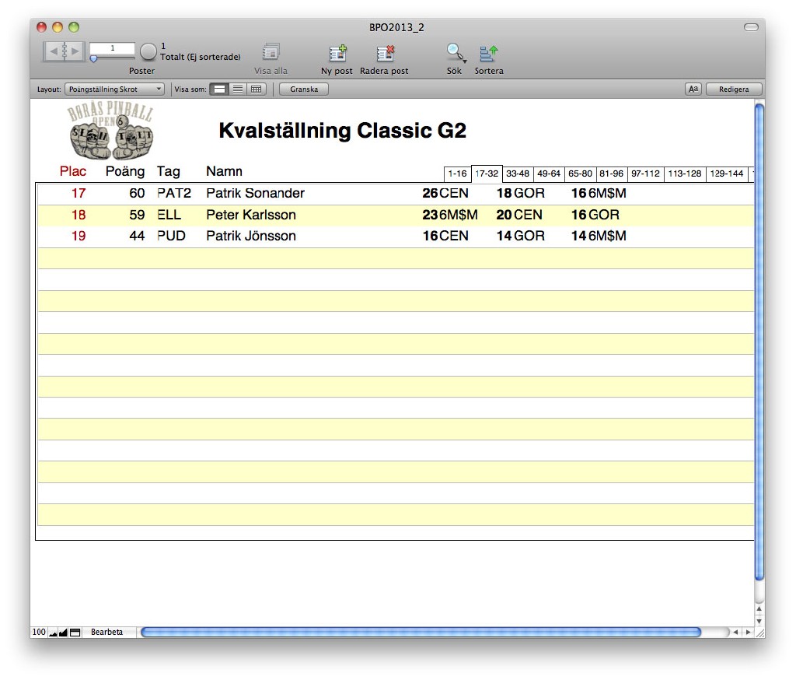Select the 33-48 tab
796x680 pixels.
pos(518,174)
